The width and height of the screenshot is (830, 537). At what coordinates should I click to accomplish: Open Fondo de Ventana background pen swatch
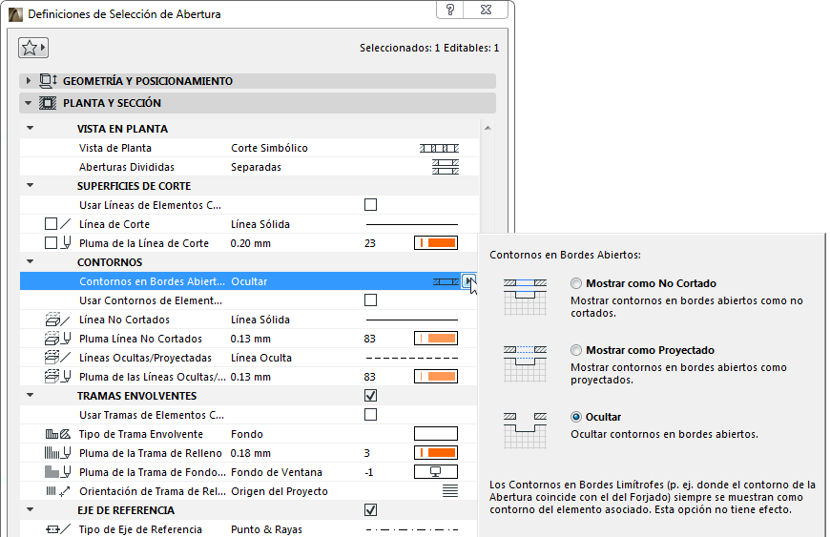click(436, 472)
